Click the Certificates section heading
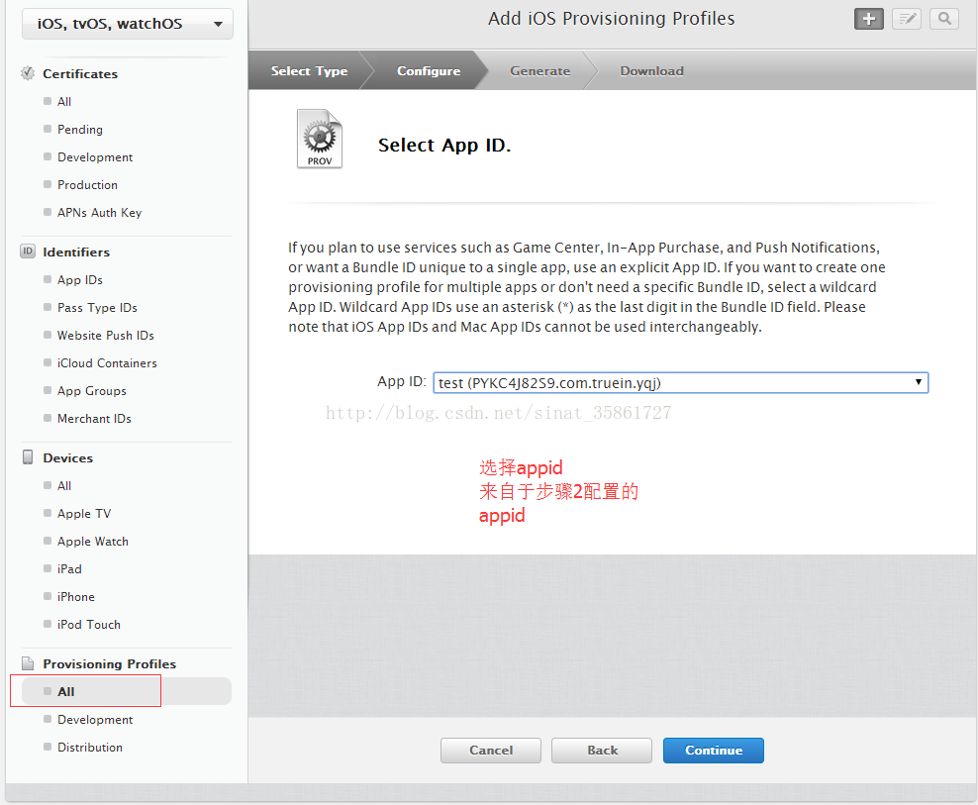978x805 pixels. 80,73
